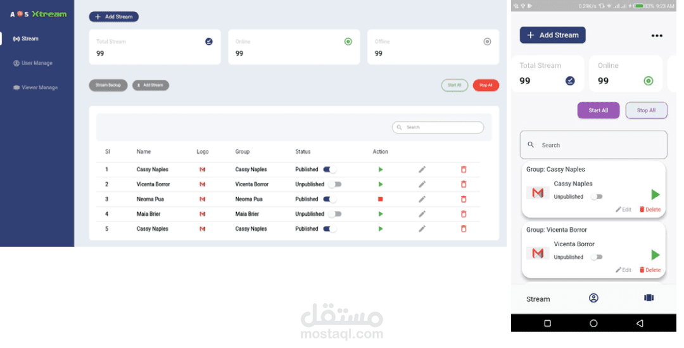This screenshot has width=684, height=348.
Task: Delete Maia Brier with the trash icon
Action: pos(464,214)
